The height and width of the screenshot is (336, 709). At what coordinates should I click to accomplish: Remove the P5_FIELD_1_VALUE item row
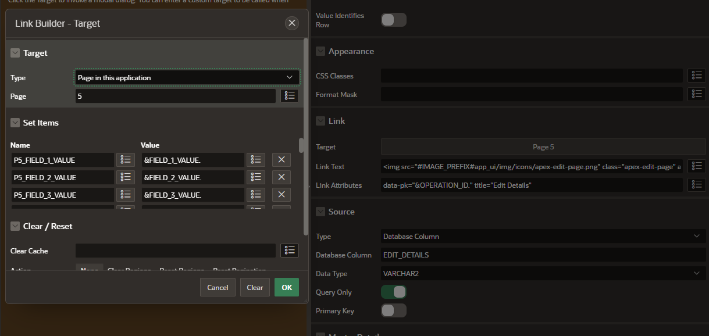click(x=281, y=160)
